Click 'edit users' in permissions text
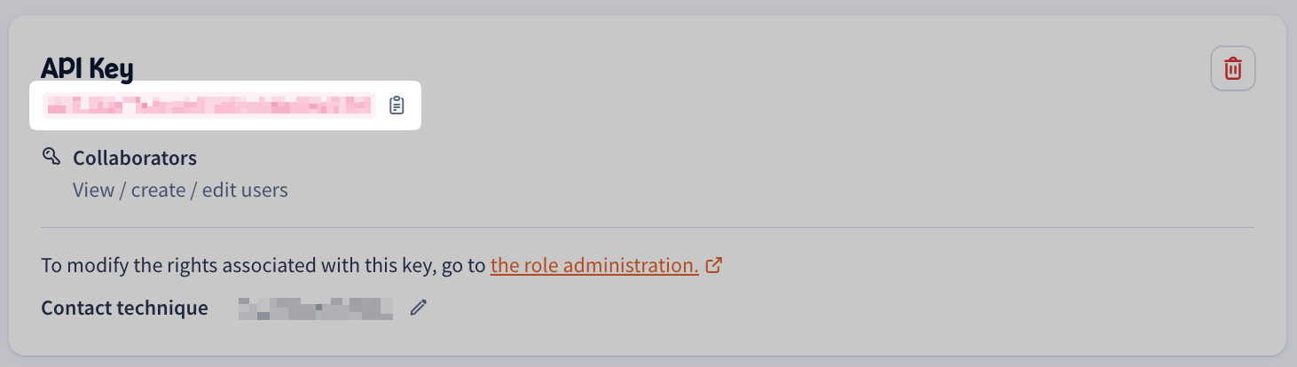1297x367 pixels. pyautogui.click(x=245, y=190)
